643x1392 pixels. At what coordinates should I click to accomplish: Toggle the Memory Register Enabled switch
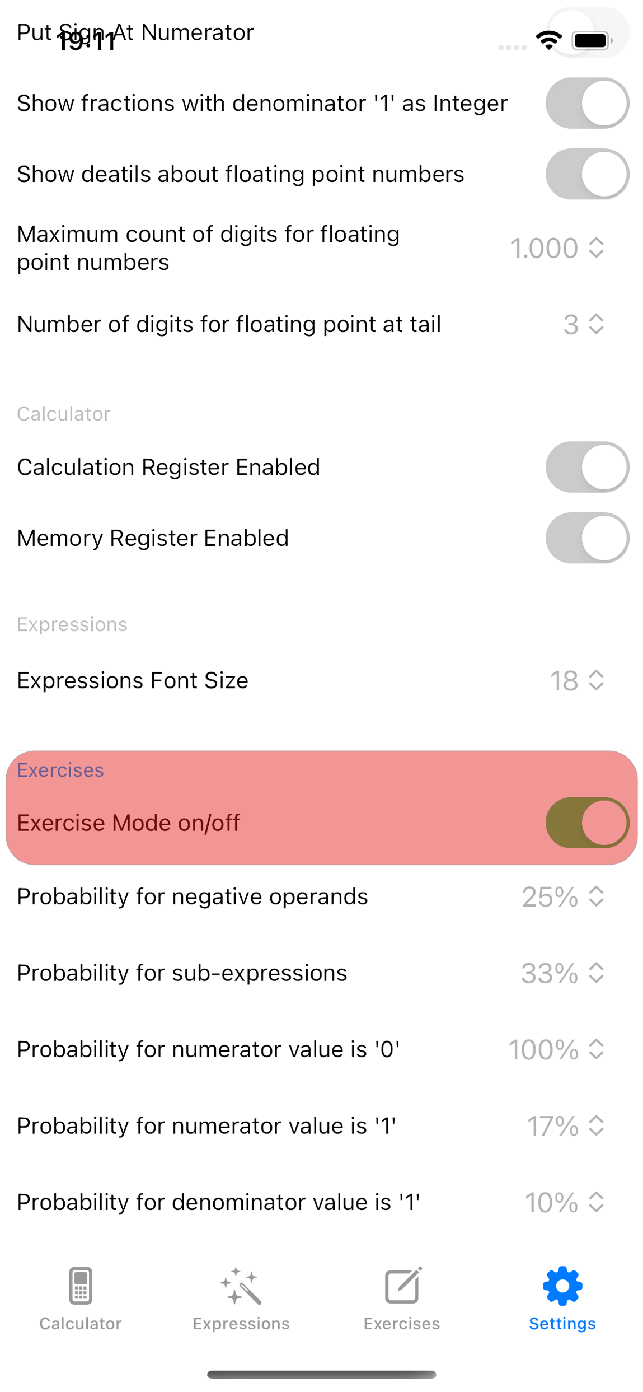[587, 538]
